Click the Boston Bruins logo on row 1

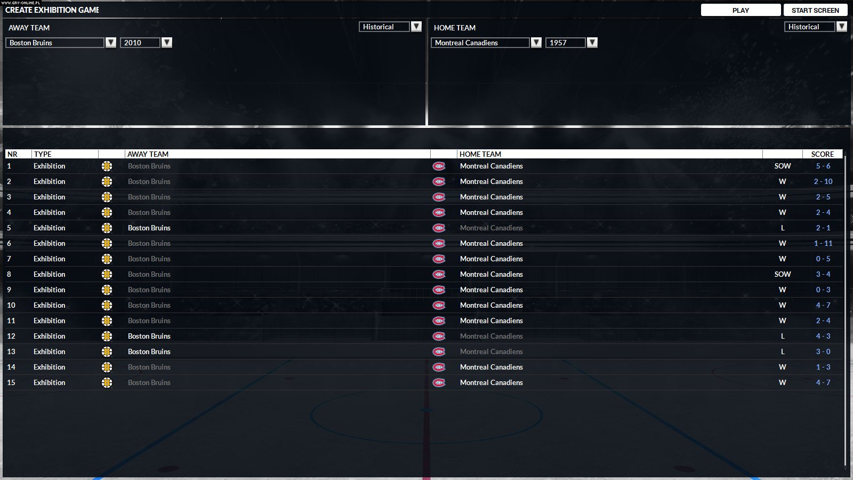pyautogui.click(x=107, y=166)
